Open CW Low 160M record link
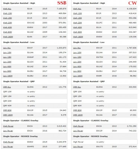The height and width of the screenshot is (149, 139). [x=78, y=76]
